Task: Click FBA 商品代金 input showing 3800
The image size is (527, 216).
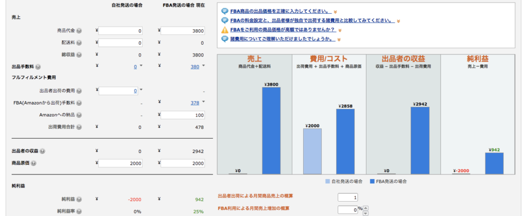Action: pyautogui.click(x=183, y=31)
